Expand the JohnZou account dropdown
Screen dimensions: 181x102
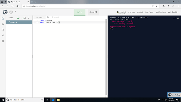(x=173, y=12)
